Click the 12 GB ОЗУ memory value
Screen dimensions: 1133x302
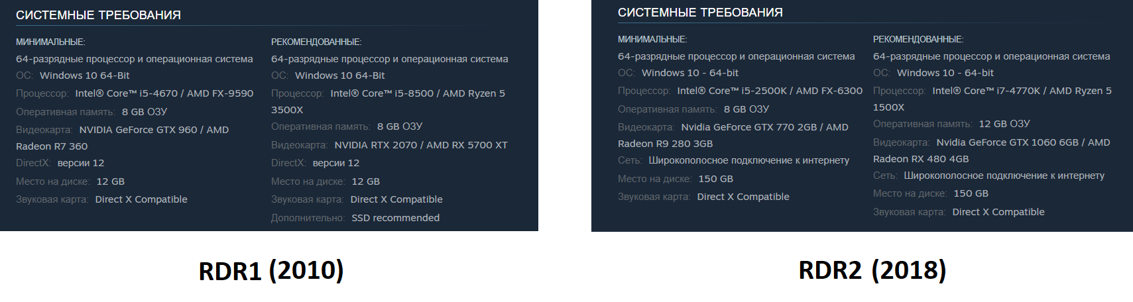point(1004,124)
